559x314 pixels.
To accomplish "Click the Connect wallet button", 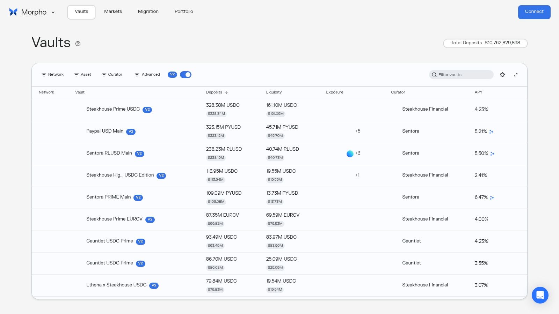I will 534,12.
